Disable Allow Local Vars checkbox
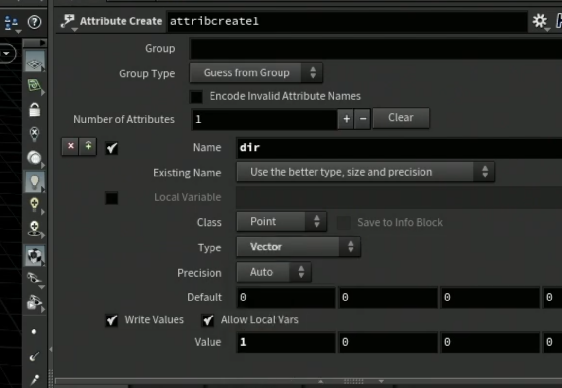The image size is (562, 388). (x=208, y=320)
